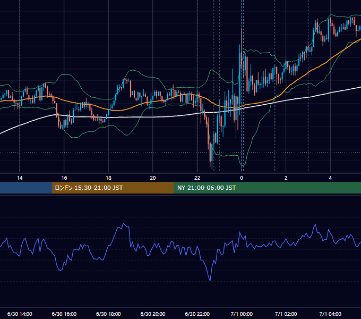Viewport: 361px width, 319px height.
Task: Click the 7/1 02:00 time label
Action: [286, 314]
